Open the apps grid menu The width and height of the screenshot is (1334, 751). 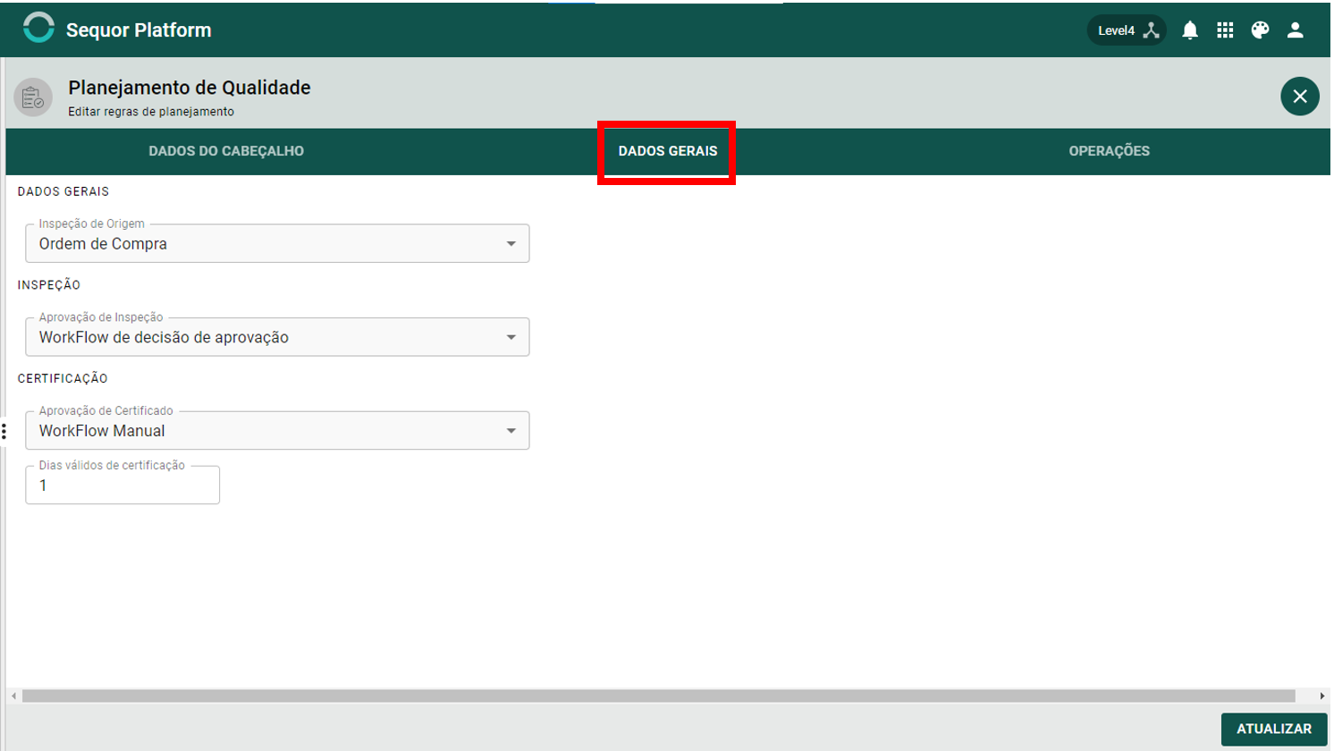click(x=1225, y=30)
